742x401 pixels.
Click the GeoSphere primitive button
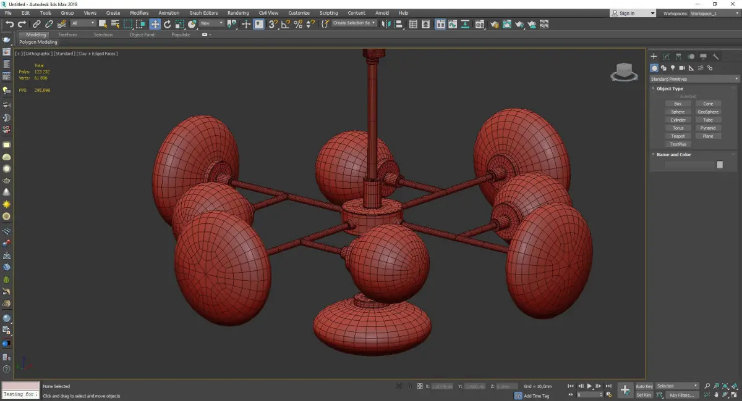click(708, 112)
